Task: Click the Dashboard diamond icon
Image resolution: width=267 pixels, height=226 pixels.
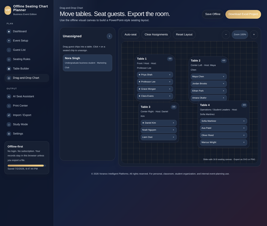Action: click(x=9, y=31)
